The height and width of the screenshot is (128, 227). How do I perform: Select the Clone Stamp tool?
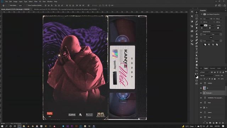pos(196,34)
